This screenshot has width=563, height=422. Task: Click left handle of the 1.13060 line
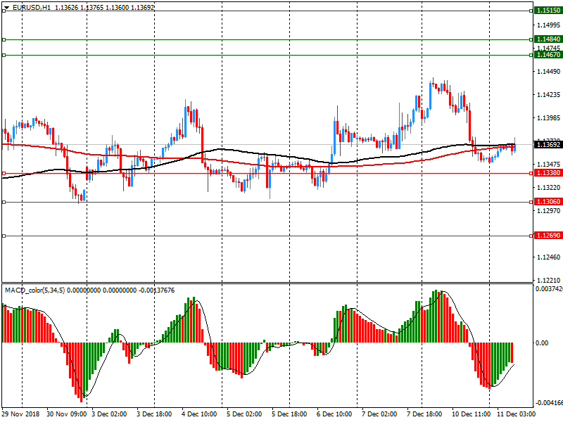pos(4,202)
